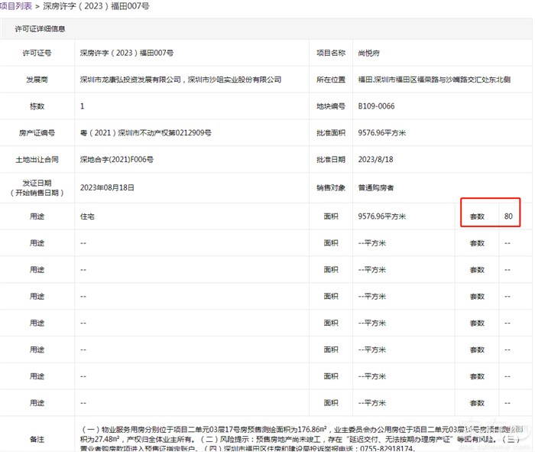
Task: Click the property certificate number 粤（2021）深圳市不动产权第0212909号
Action: tap(145, 133)
